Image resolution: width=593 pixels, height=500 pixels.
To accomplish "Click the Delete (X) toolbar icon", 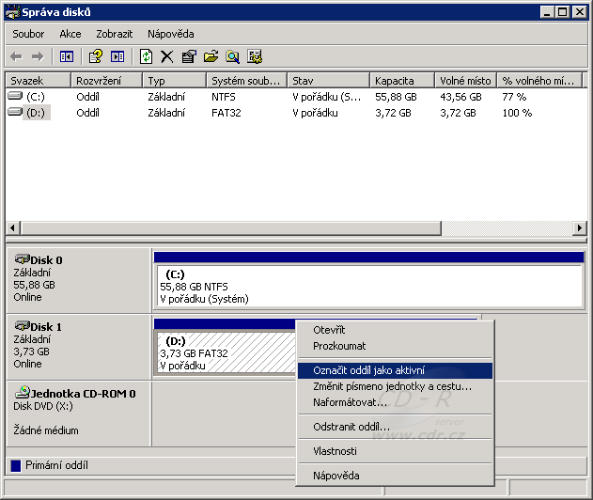I will tap(167, 56).
